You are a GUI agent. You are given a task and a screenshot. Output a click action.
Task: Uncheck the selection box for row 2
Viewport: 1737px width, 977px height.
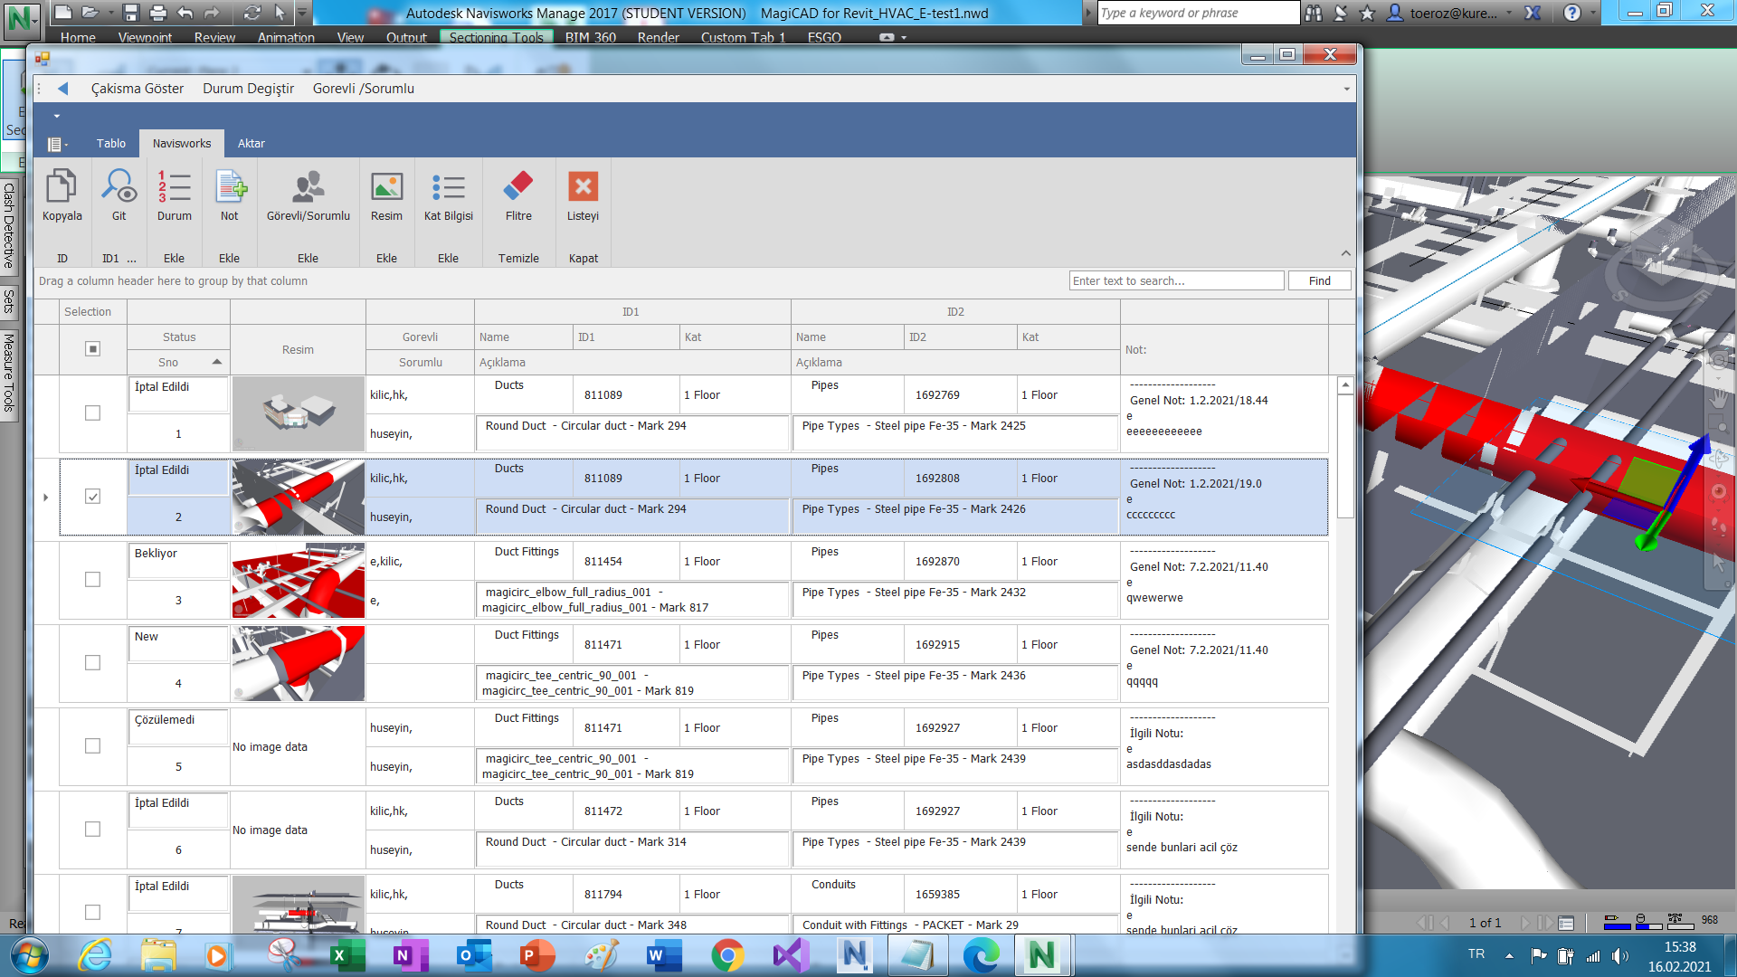92,496
